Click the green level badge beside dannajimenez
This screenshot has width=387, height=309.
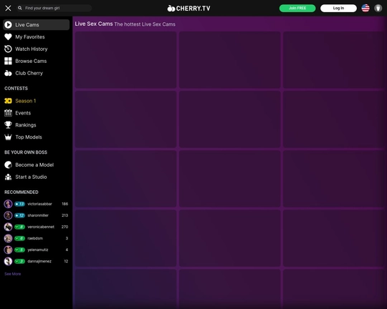pos(19,261)
